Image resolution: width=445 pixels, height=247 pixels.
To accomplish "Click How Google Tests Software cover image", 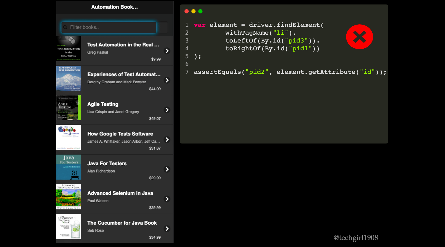I will click(69, 137).
